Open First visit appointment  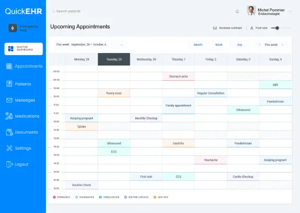[146, 176]
